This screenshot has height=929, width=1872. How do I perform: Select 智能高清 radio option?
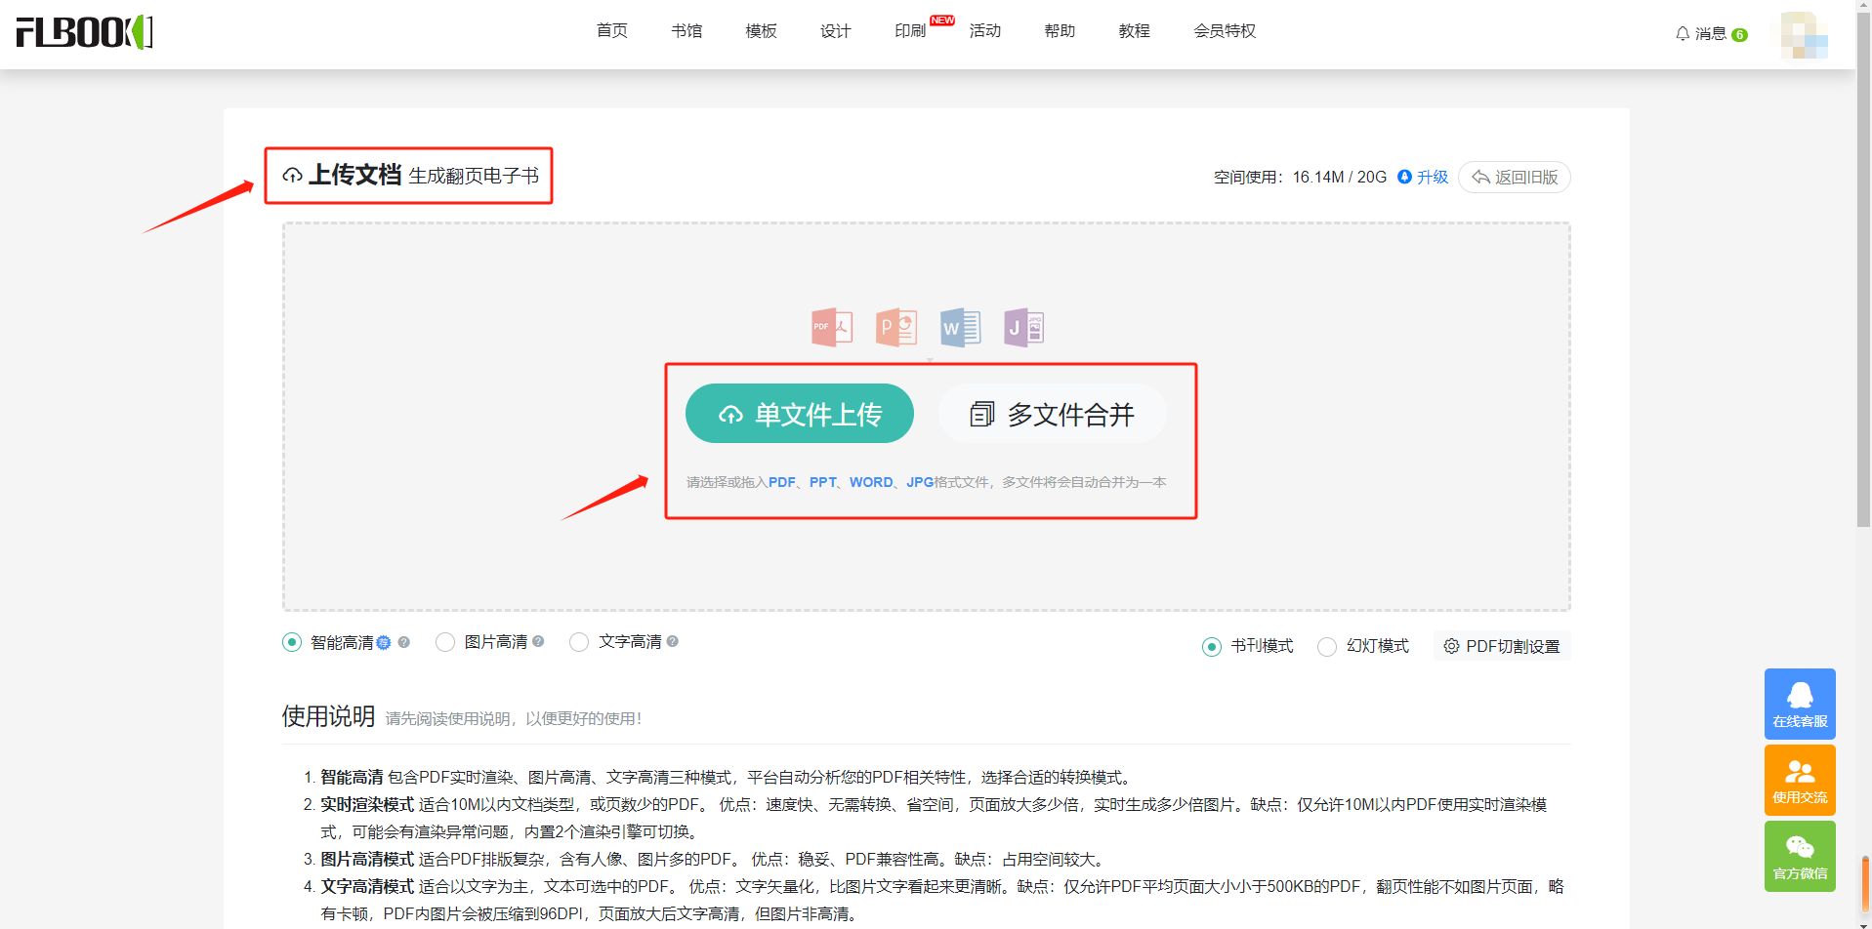point(292,642)
